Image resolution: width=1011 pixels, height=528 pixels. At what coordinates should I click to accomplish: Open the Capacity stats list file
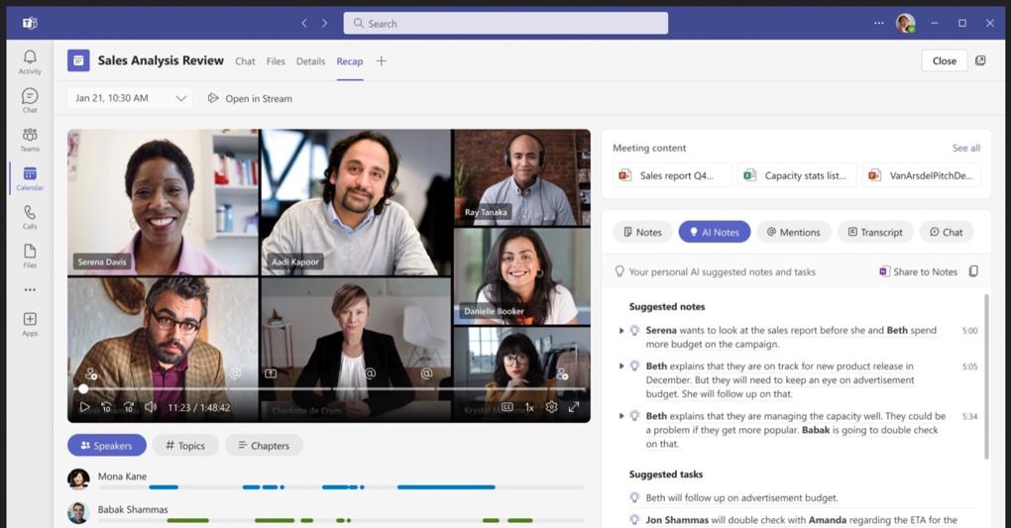(x=797, y=175)
